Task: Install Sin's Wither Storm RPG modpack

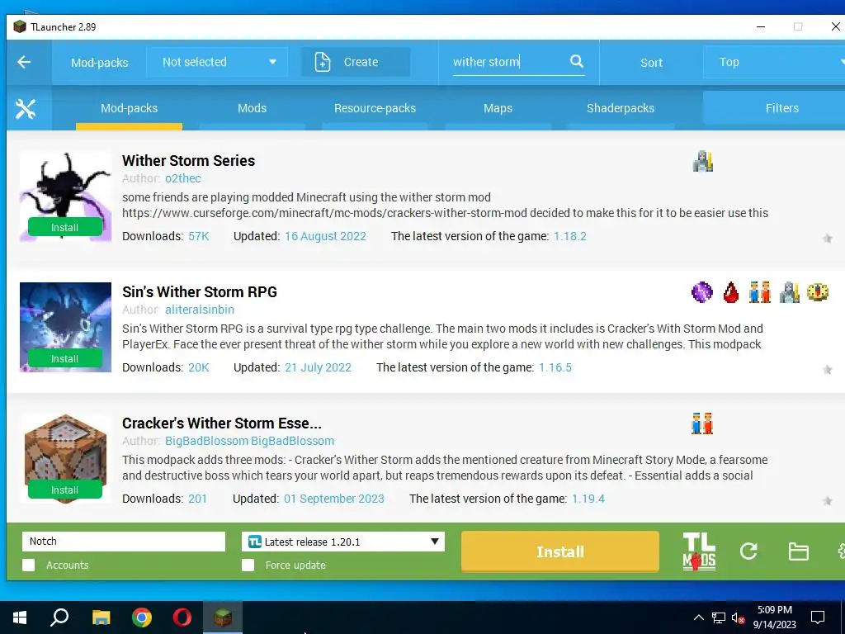Action: (64, 358)
